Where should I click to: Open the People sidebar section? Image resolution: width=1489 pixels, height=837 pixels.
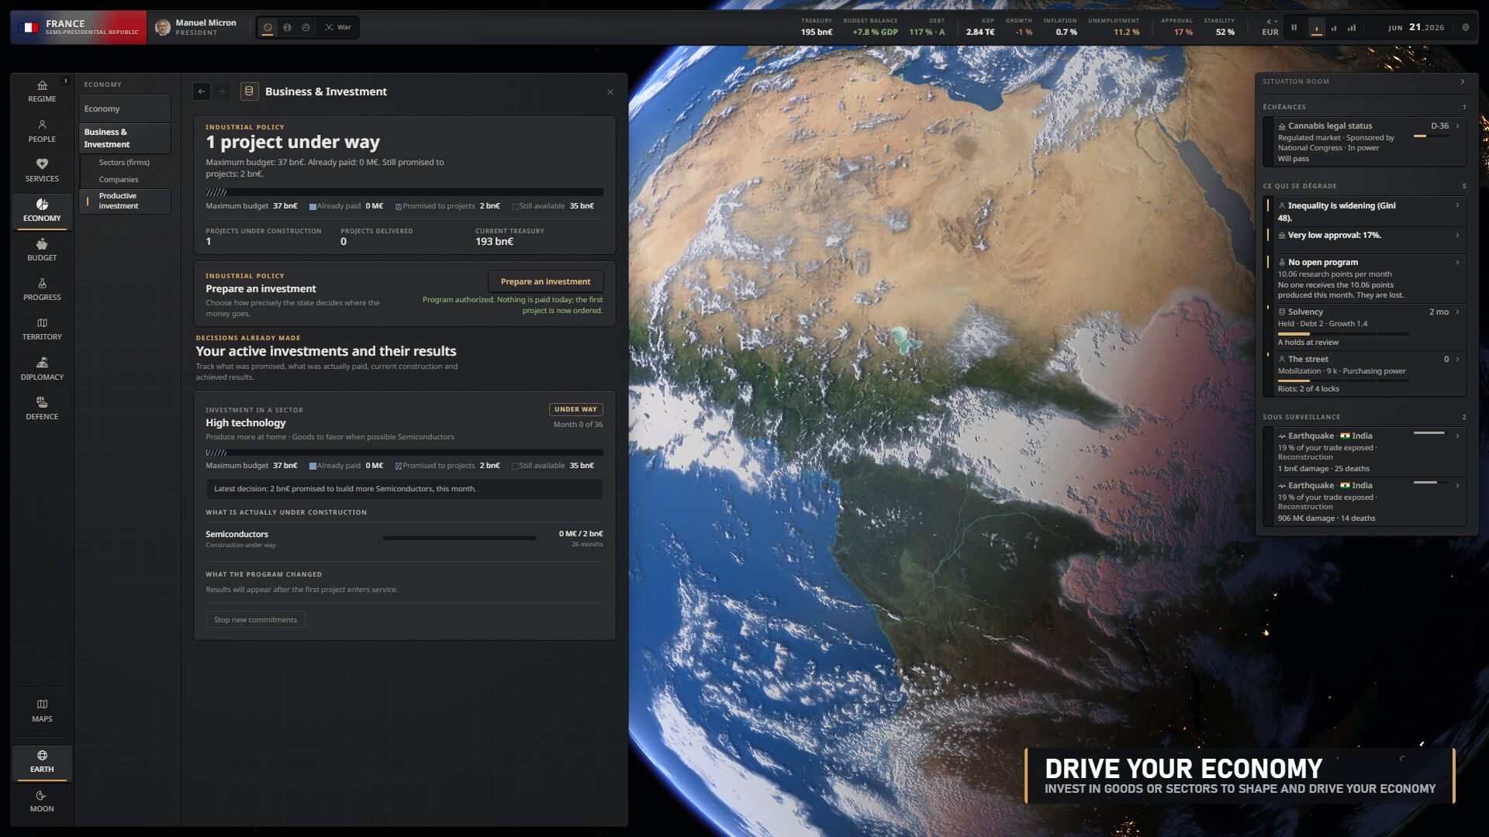click(42, 131)
